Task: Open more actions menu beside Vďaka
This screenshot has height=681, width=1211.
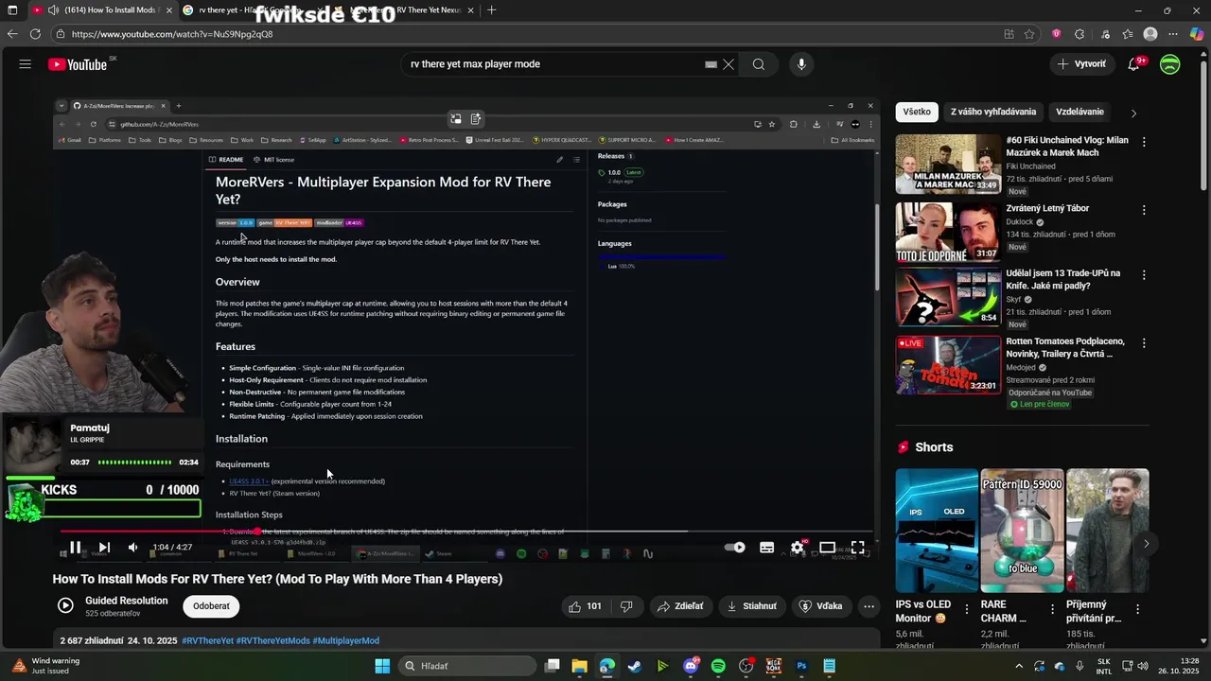Action: (869, 606)
